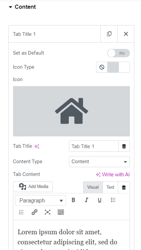The image size is (141, 250).
Task: Click the Add Media button
Action: [x=33, y=187]
